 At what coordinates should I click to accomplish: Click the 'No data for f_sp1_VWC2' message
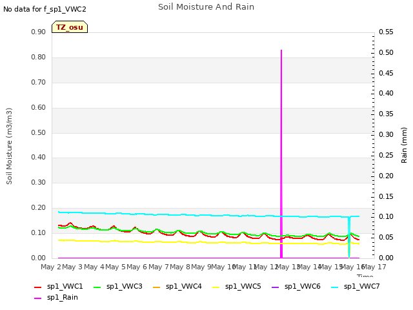[x=45, y=9]
